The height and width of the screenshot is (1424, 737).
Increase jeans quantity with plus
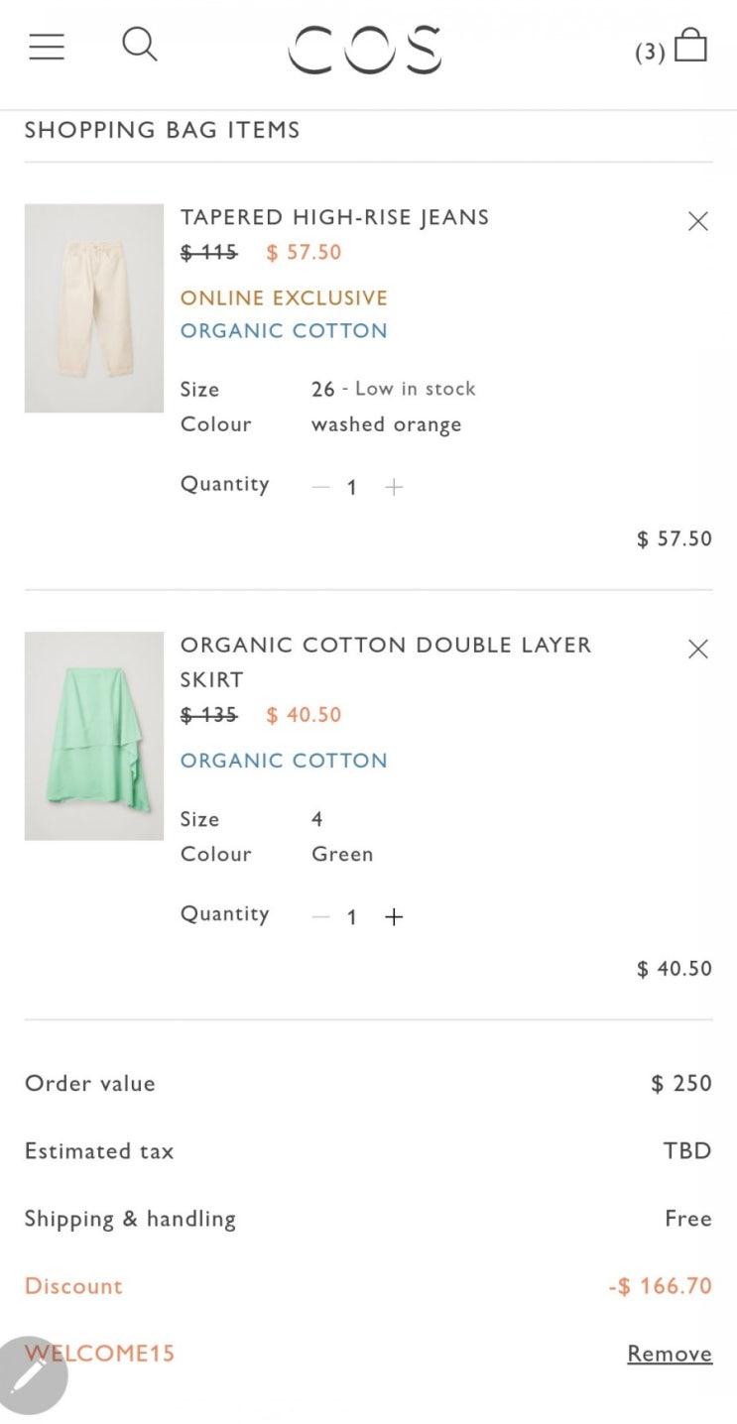[394, 487]
